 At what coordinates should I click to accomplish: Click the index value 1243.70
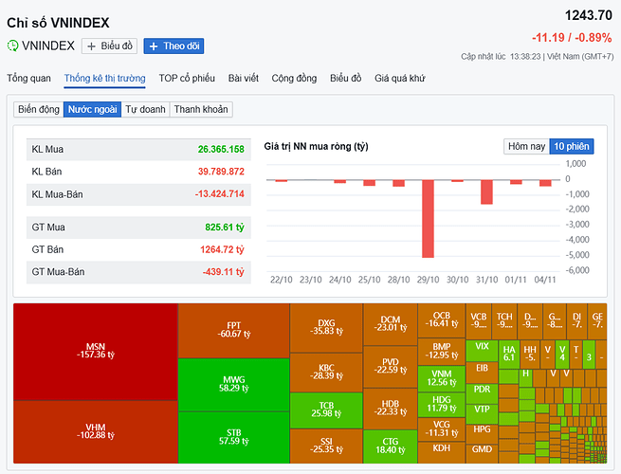tap(588, 15)
